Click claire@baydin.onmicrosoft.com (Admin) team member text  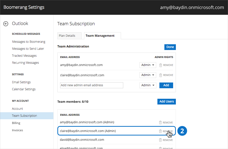point(88,131)
